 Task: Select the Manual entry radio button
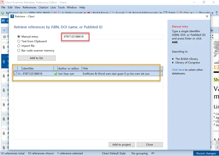click(19, 37)
